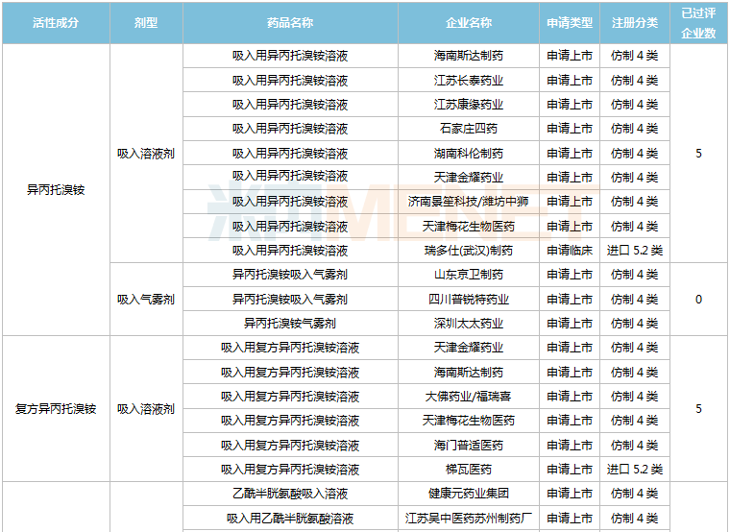Screen dimensions: 730x532
Task: Select the 复方异丙托溴铵 active ingredient cell
Action: 56,409
